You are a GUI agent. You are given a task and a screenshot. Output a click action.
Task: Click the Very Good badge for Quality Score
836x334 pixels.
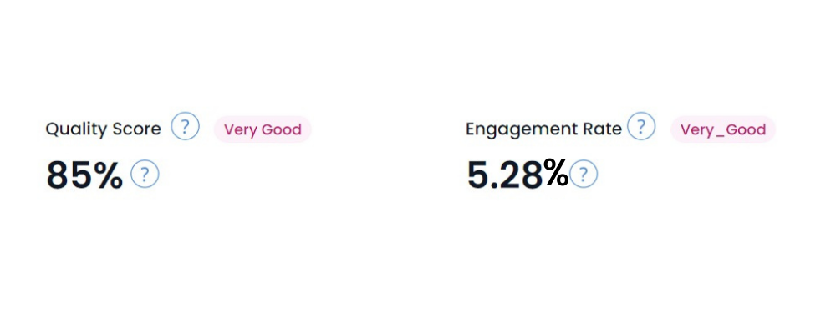tap(263, 129)
